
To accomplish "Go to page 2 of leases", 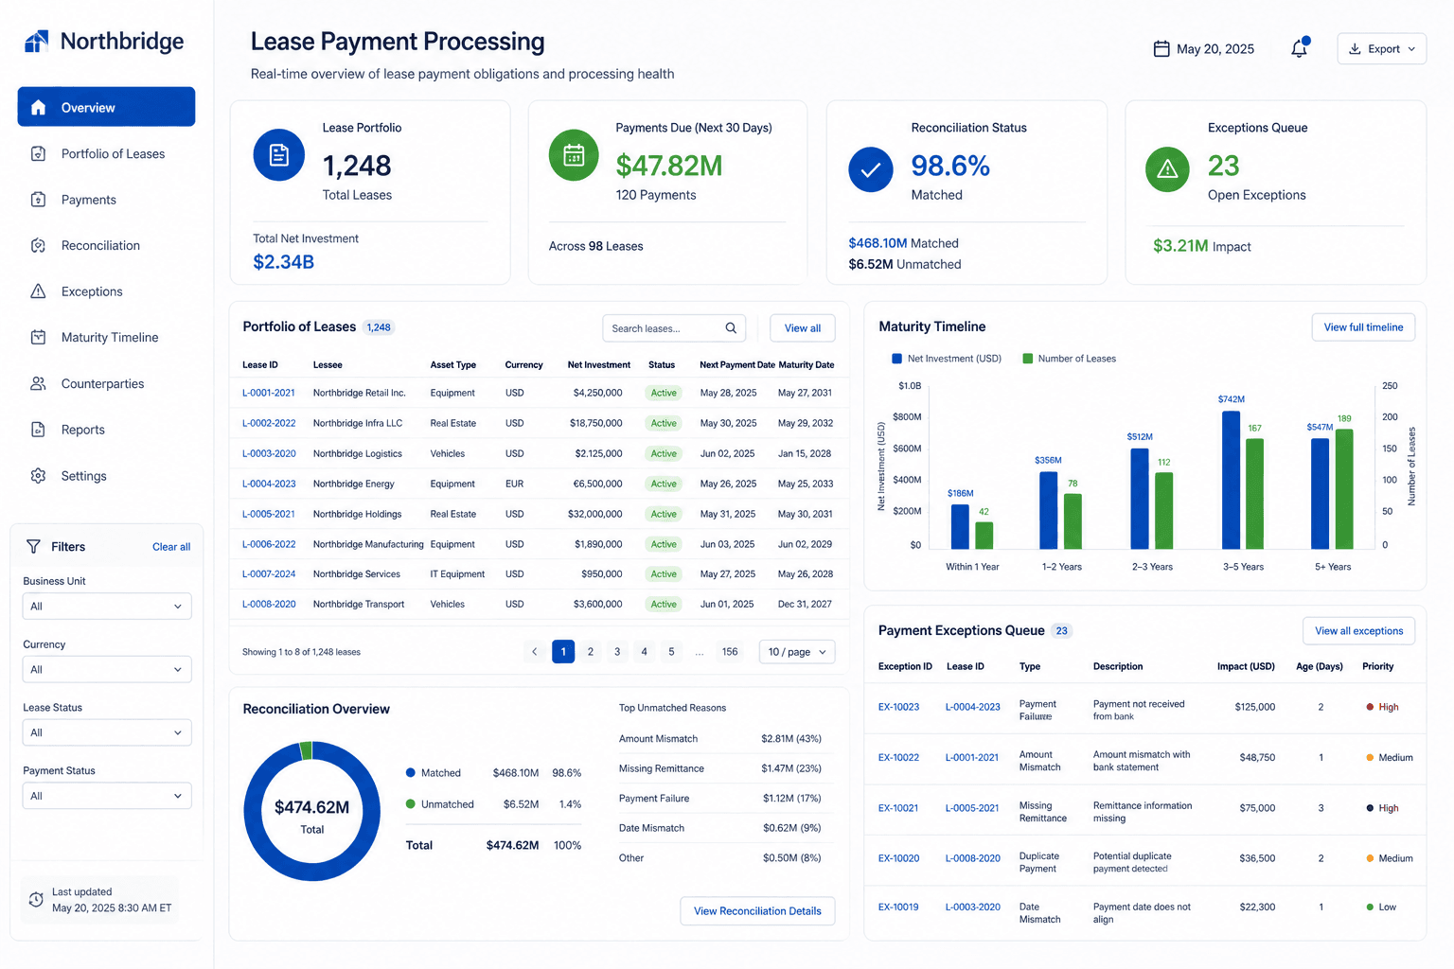I will pos(591,652).
